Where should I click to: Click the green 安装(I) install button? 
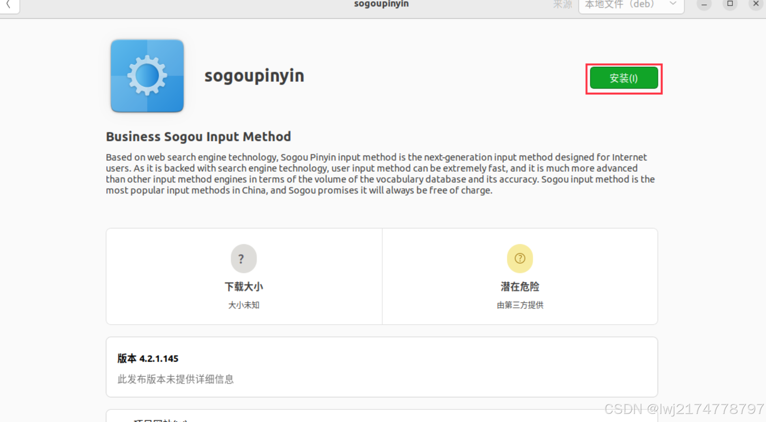tap(624, 78)
